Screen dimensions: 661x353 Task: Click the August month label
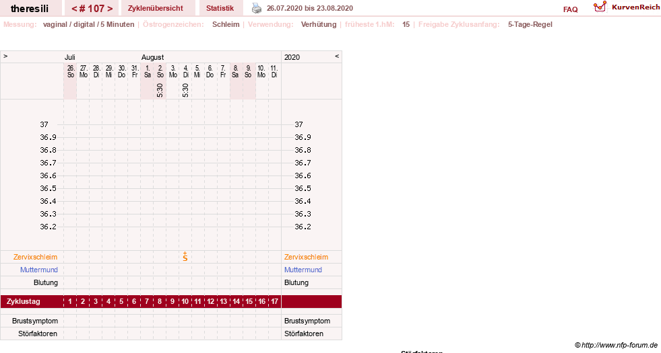click(152, 57)
